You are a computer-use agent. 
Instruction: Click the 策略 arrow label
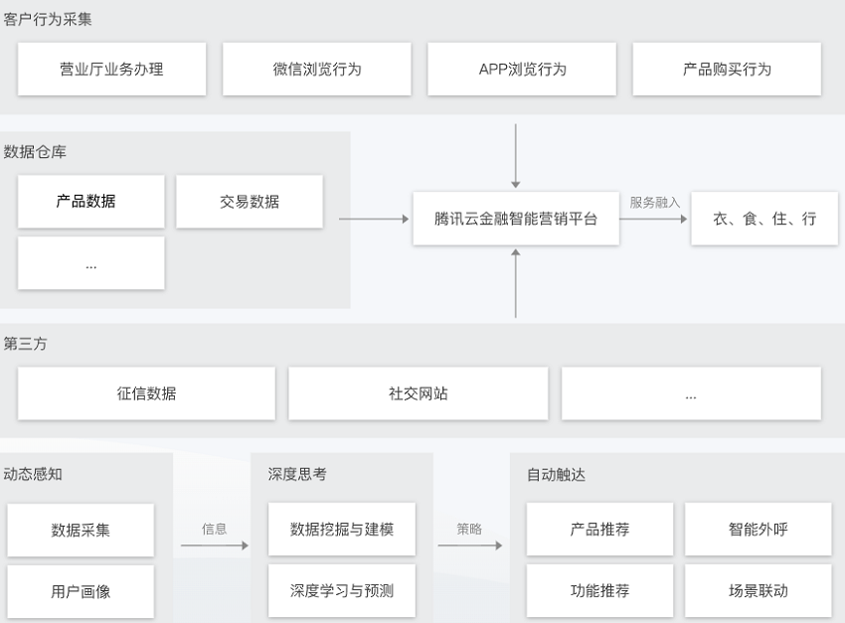[469, 530]
